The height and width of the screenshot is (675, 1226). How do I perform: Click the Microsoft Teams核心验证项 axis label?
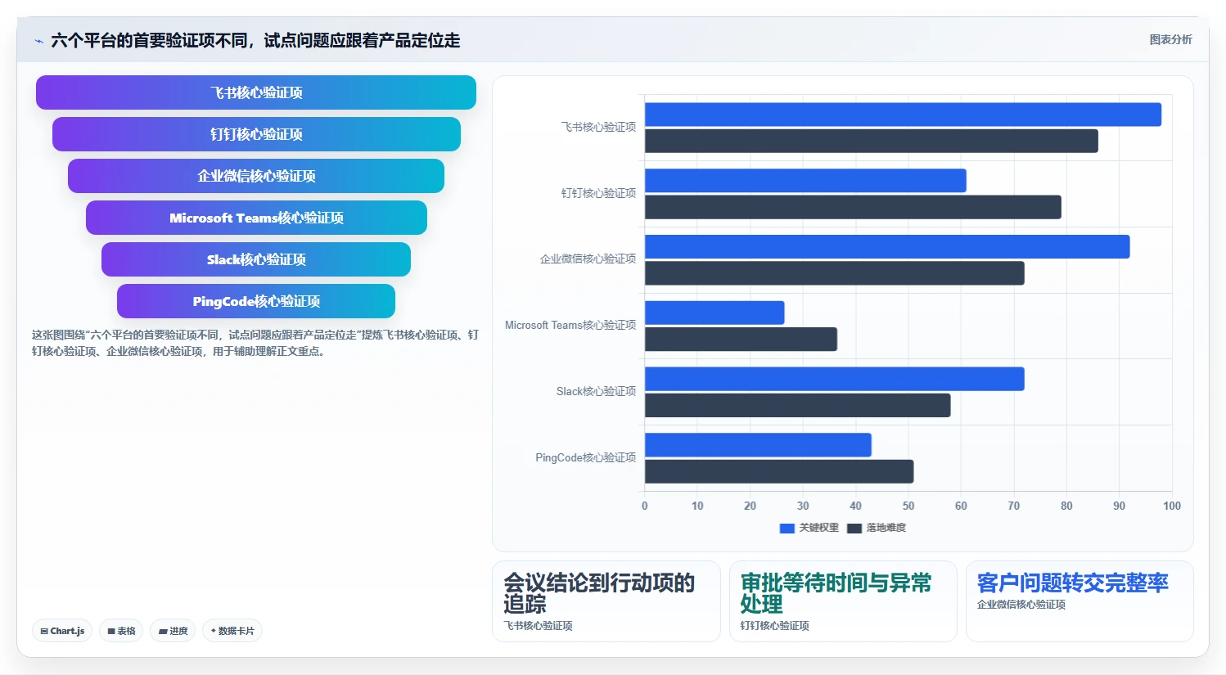[x=570, y=325]
